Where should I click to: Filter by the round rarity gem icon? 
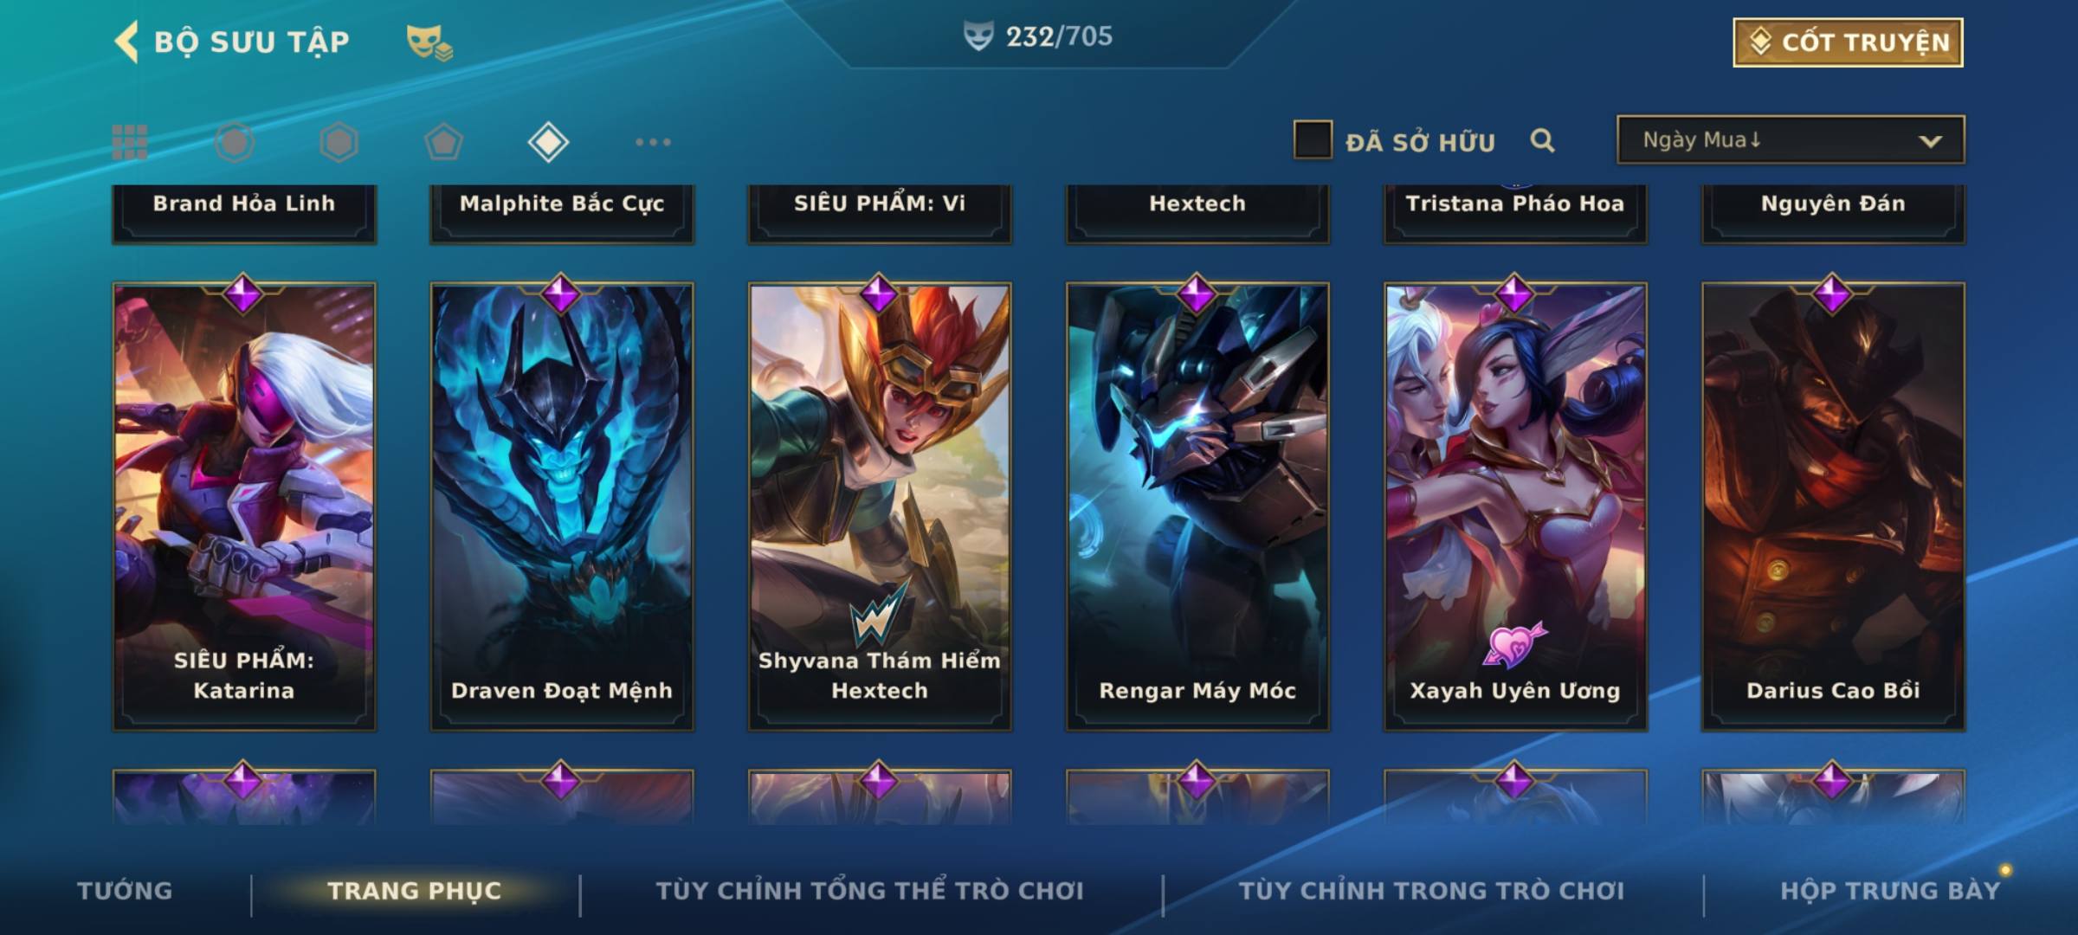tap(235, 142)
